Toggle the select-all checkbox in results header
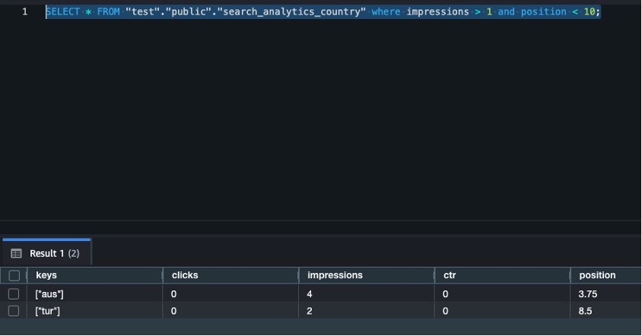 pyautogui.click(x=14, y=275)
